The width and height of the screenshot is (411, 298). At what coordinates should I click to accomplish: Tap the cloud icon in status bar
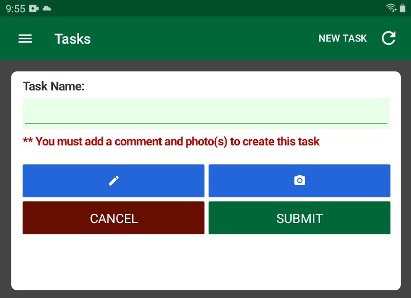(x=47, y=8)
